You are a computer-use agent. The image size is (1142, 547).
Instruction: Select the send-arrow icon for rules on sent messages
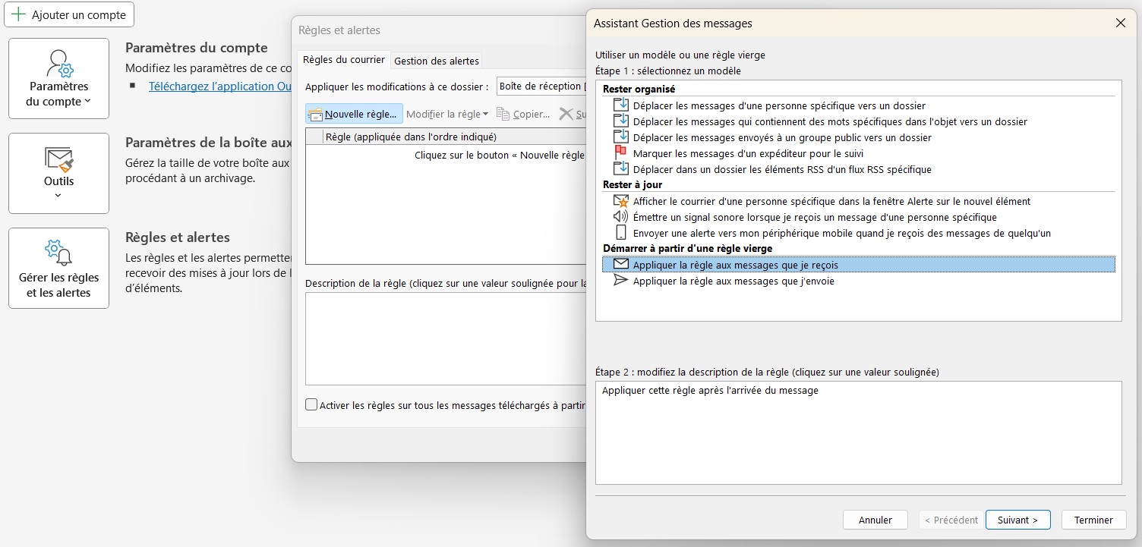621,281
